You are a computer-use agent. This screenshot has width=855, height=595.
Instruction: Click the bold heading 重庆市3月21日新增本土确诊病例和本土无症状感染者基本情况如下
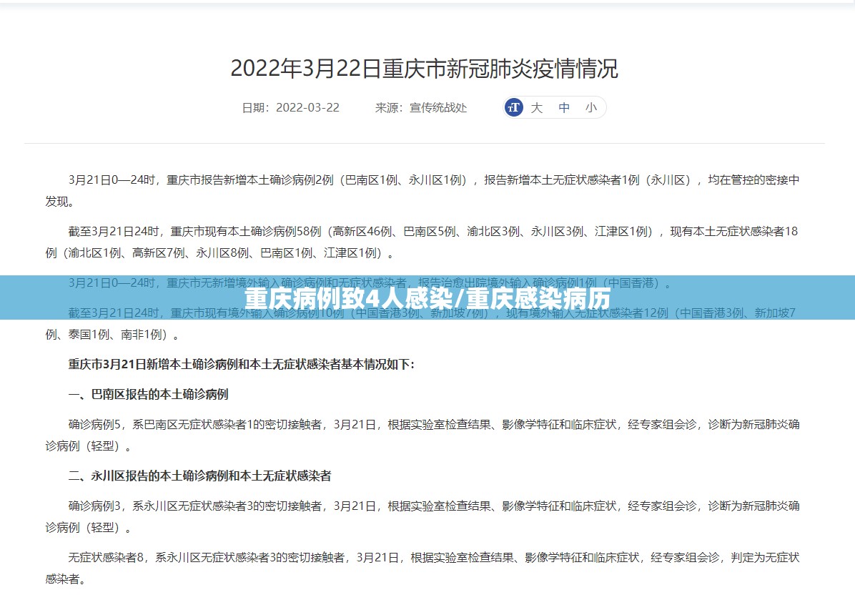pos(241,364)
